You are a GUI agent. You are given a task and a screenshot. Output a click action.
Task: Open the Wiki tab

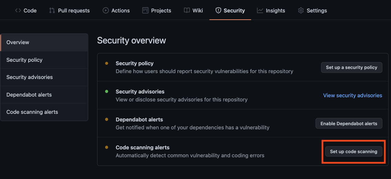(193, 10)
